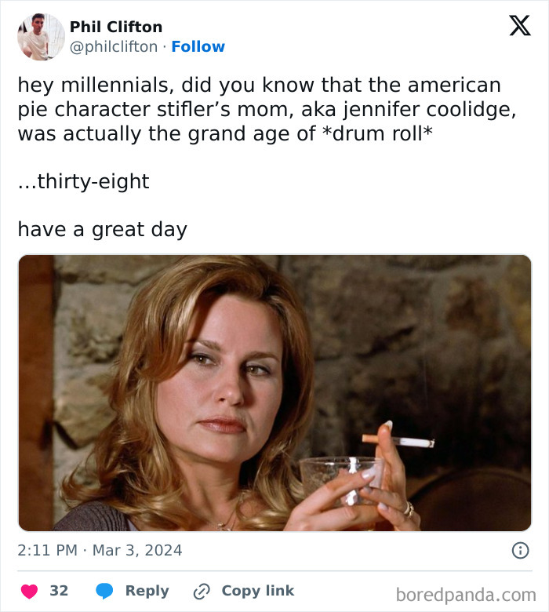
Task: Click the like count of 32
Action: [x=59, y=591]
